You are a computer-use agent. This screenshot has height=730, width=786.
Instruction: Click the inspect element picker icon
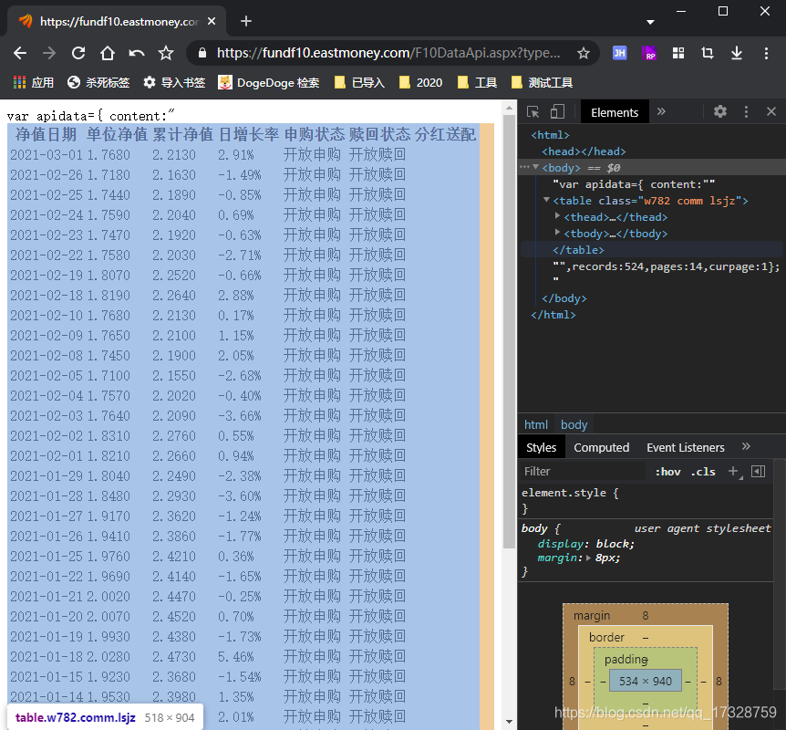[x=533, y=112]
